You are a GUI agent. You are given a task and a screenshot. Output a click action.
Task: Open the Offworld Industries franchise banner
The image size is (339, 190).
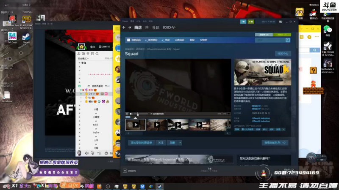tap(179, 160)
